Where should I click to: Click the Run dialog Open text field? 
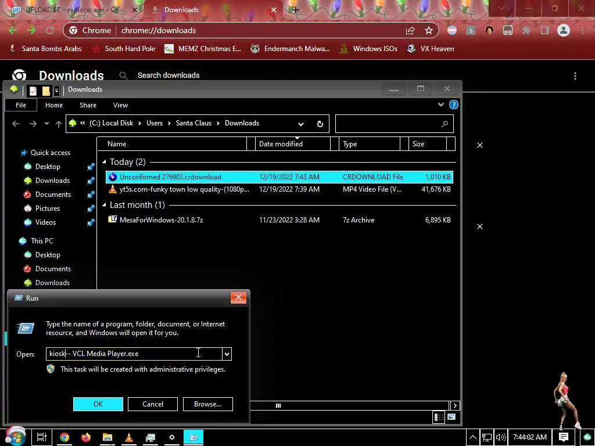pos(134,354)
